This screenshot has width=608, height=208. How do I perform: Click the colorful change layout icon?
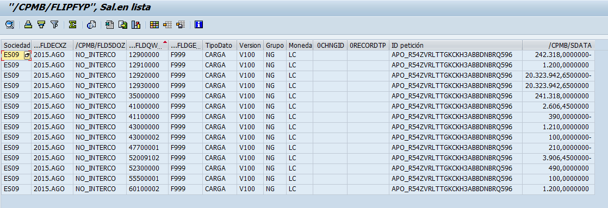pyautogui.click(x=154, y=25)
